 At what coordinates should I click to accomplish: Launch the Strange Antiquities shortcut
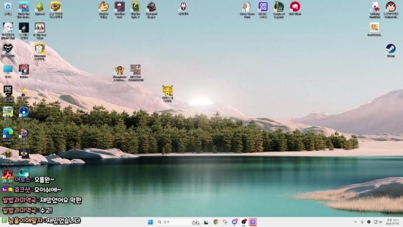tap(8, 155)
